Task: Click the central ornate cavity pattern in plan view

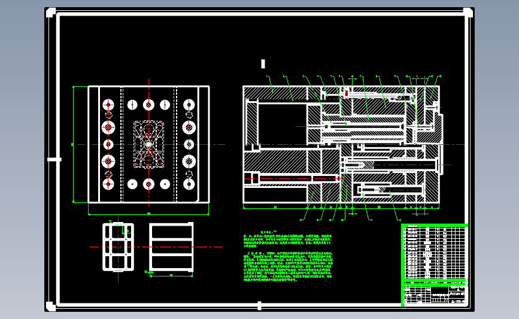Action: click(148, 145)
